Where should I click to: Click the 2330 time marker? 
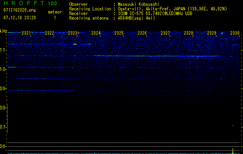235,33
